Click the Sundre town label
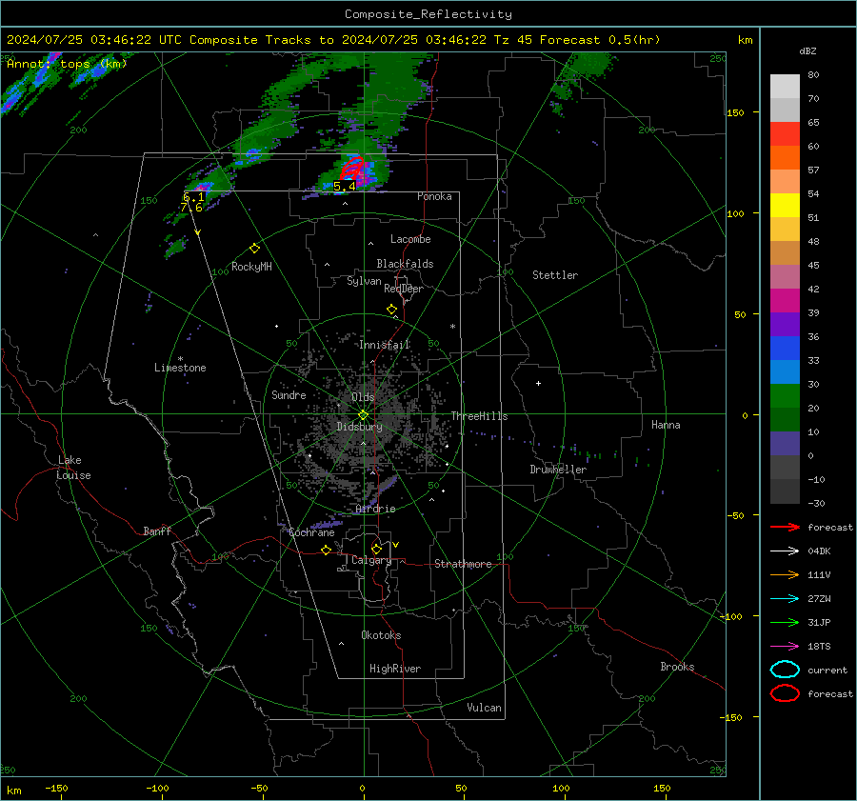 289,394
